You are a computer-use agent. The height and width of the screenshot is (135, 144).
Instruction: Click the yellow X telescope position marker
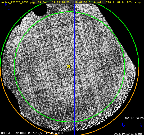point(69,66)
